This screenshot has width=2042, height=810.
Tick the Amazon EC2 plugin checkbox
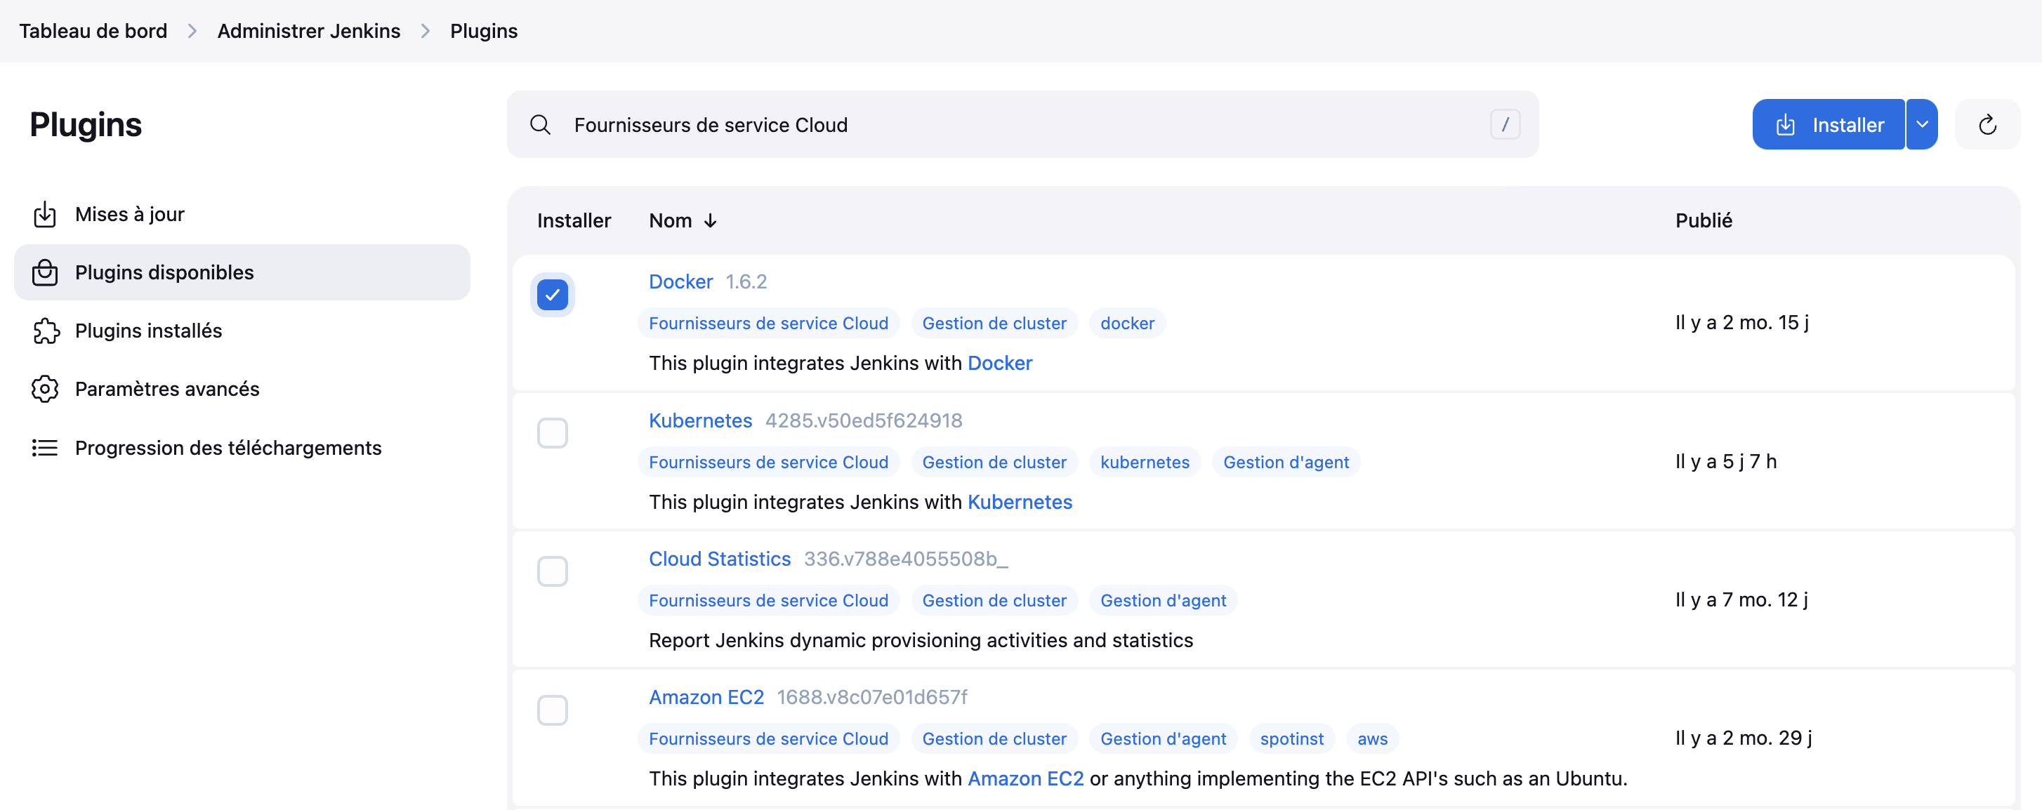click(553, 710)
